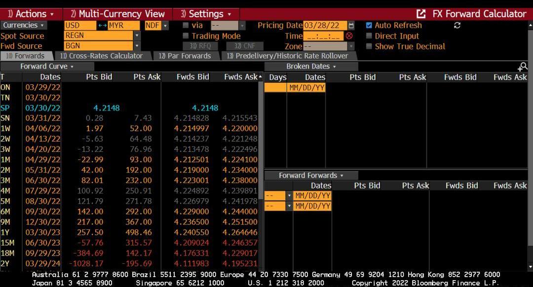The image size is (533, 287).
Task: Select the ON tenor row label
Action: click(5, 87)
